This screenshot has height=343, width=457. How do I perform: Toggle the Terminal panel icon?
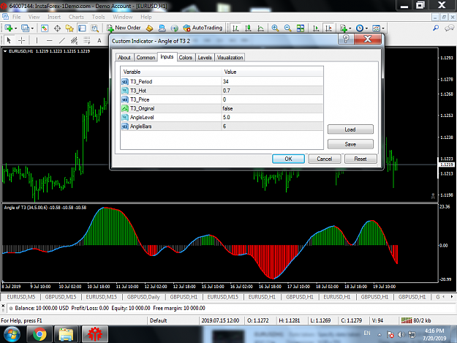coord(82,29)
